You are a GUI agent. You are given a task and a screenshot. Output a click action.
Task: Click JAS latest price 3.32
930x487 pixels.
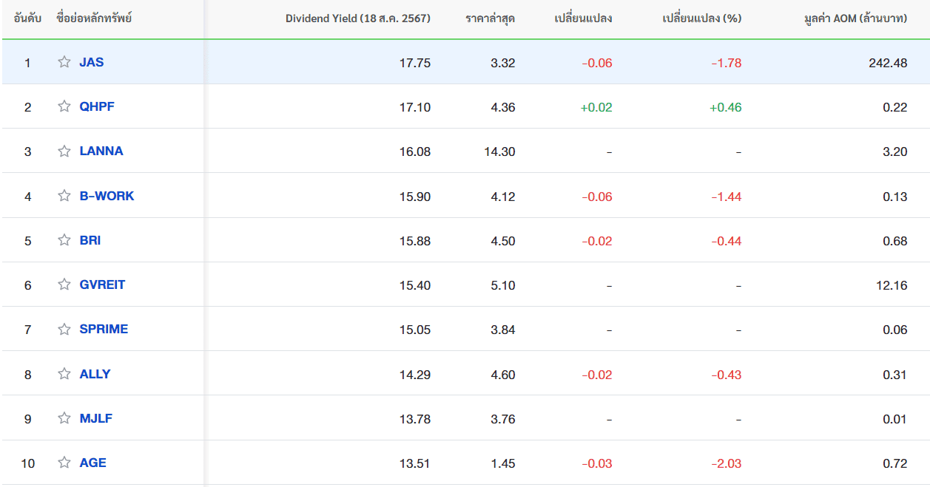click(x=503, y=63)
